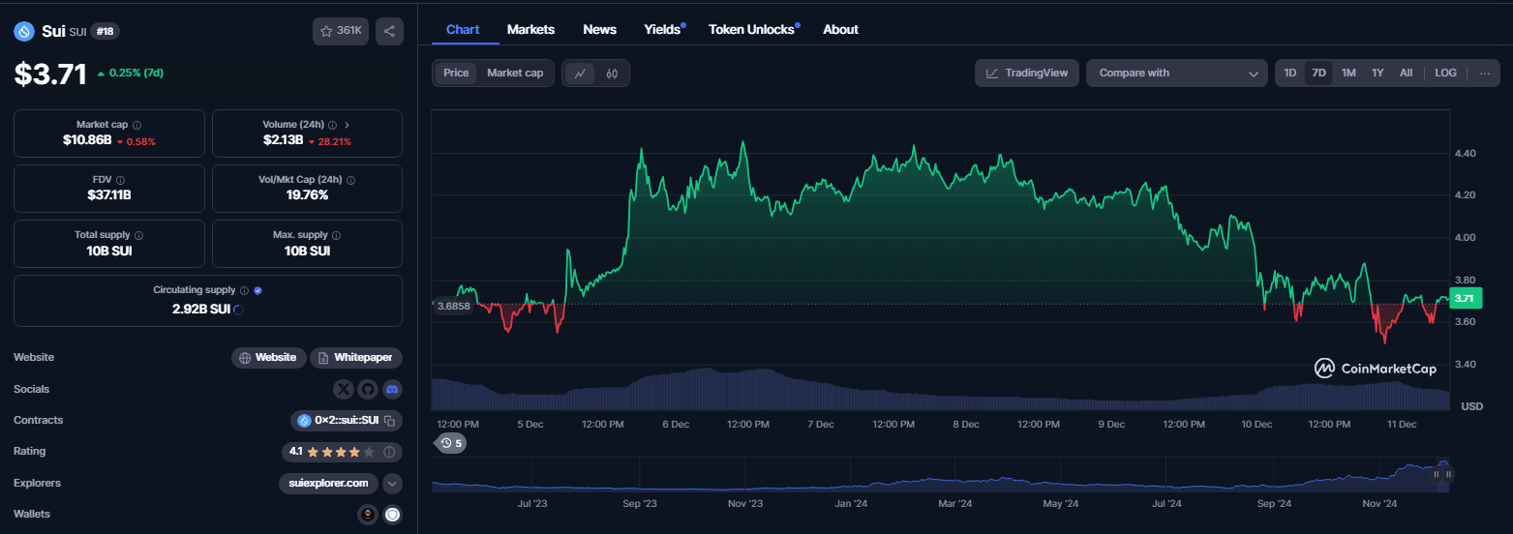Screen dimensions: 1513x534
Task: Click the circulating supply verified badge
Action: point(257,290)
